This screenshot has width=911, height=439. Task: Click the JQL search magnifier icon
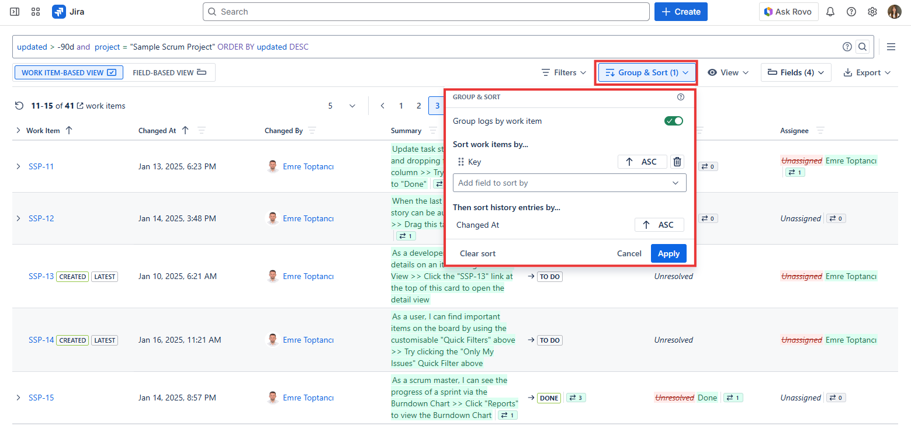[862, 47]
